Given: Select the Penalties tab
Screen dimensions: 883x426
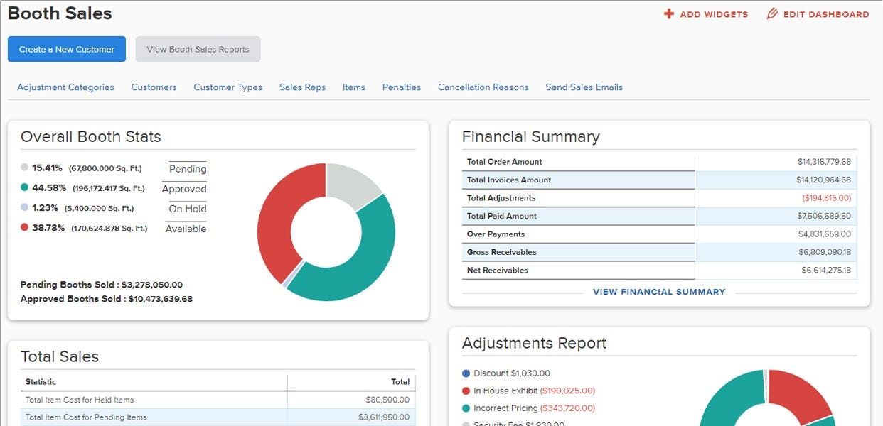Looking at the screenshot, I should pyautogui.click(x=401, y=87).
